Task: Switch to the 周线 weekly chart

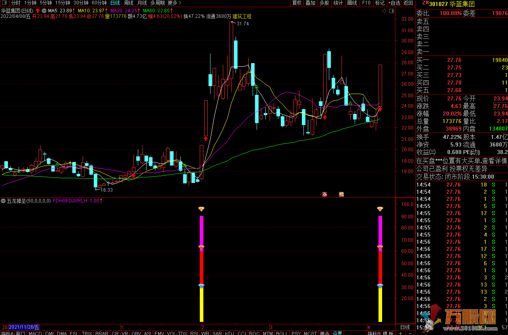Action: [x=129, y=3]
